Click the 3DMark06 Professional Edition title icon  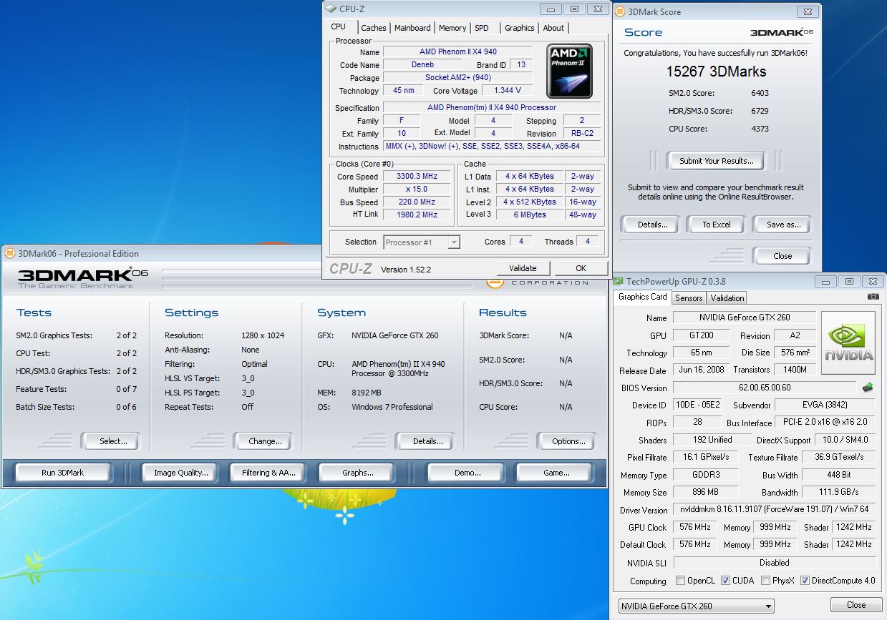(10, 253)
